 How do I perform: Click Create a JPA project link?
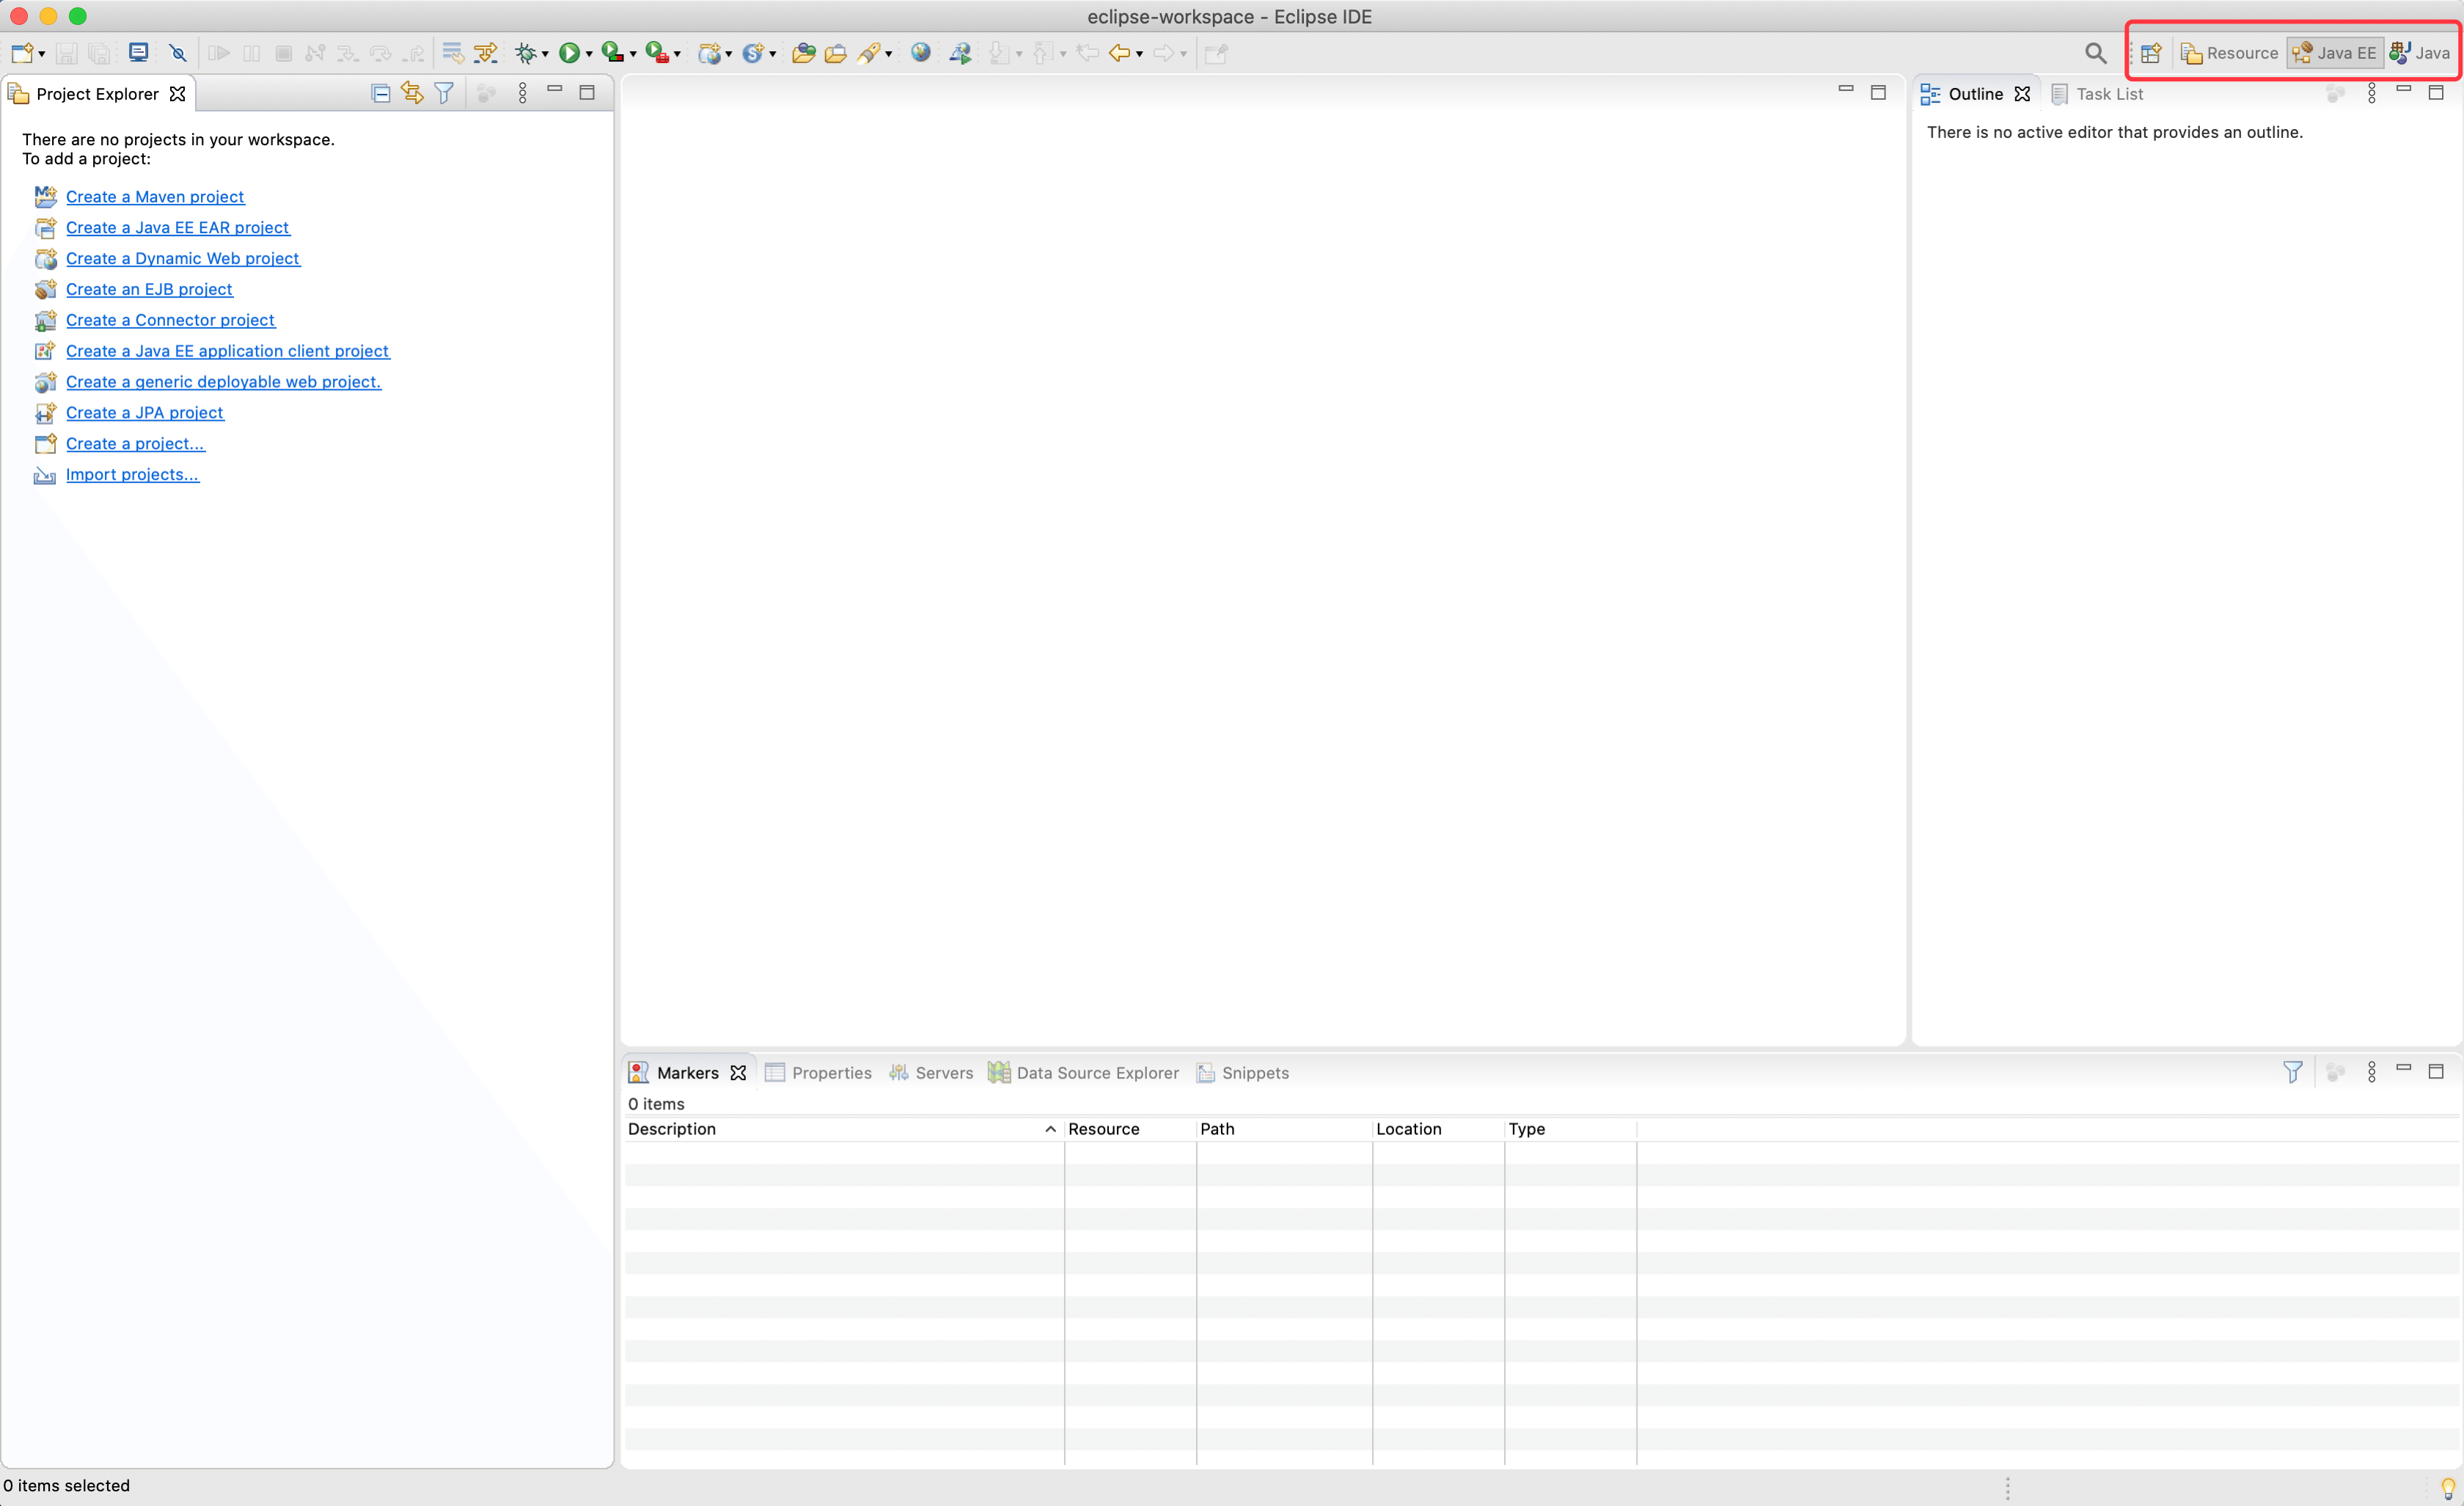click(x=145, y=413)
